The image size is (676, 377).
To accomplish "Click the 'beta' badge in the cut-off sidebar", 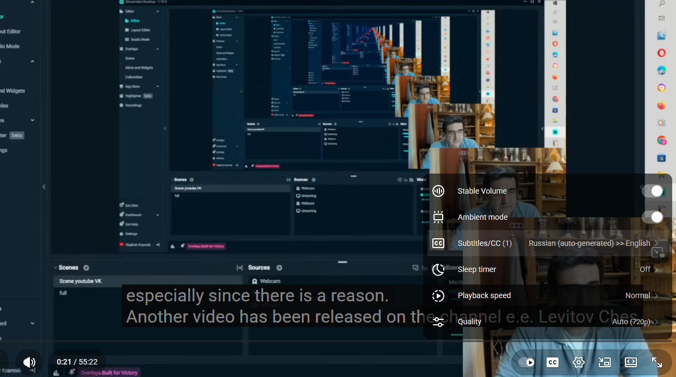I will 17,135.
